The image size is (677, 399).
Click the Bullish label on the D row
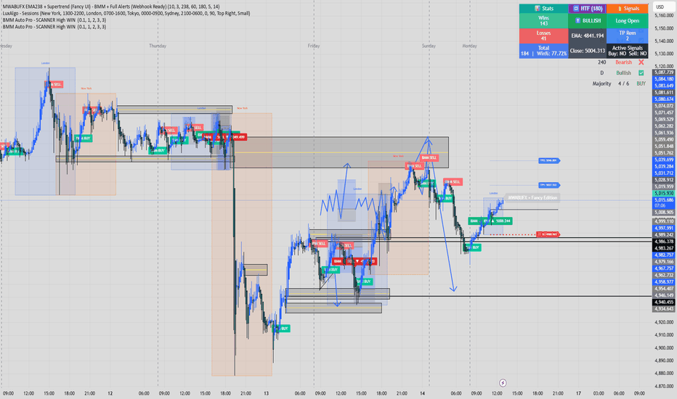pos(623,73)
